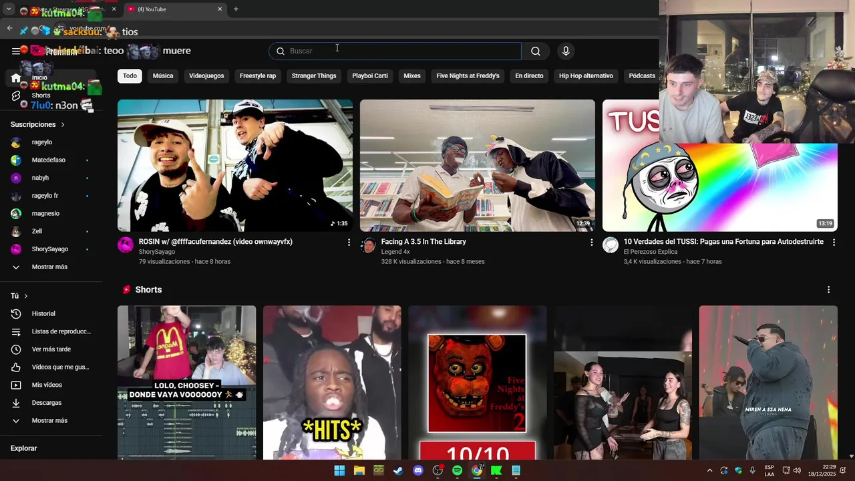
Task: Open MIREN A ESA NENA Short
Action: [768, 382]
